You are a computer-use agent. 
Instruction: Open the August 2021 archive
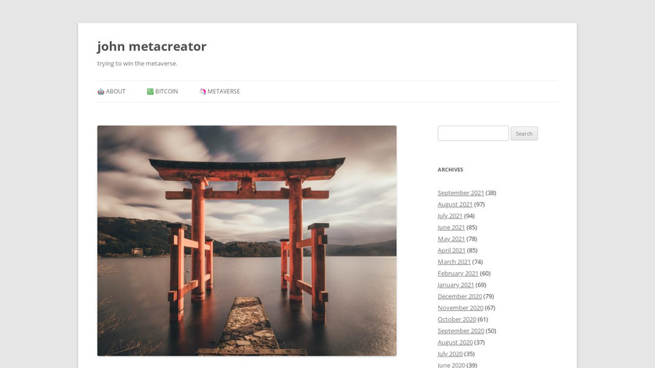click(x=455, y=204)
